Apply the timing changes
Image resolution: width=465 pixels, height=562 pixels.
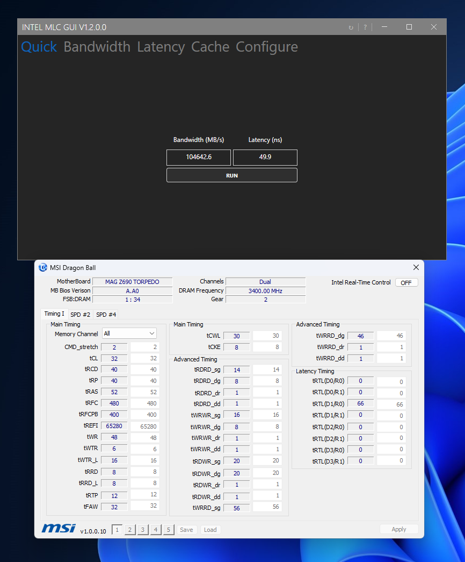click(399, 529)
